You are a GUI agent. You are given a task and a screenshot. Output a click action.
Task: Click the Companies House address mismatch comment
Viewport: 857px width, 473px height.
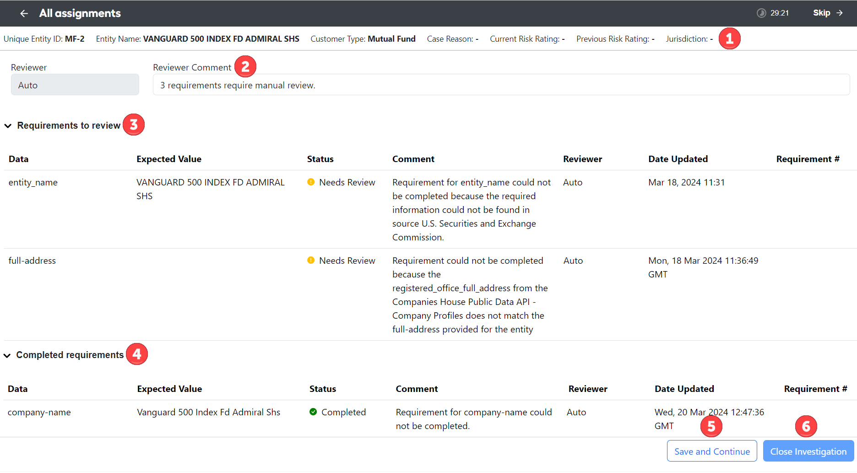tap(470, 295)
